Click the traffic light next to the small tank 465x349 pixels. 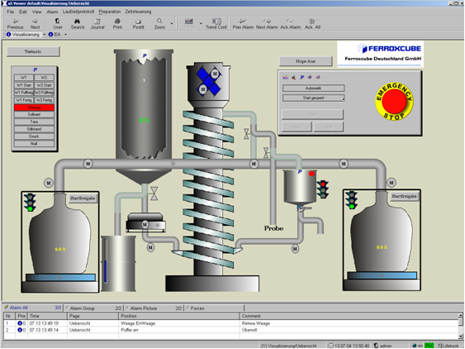(x=323, y=189)
